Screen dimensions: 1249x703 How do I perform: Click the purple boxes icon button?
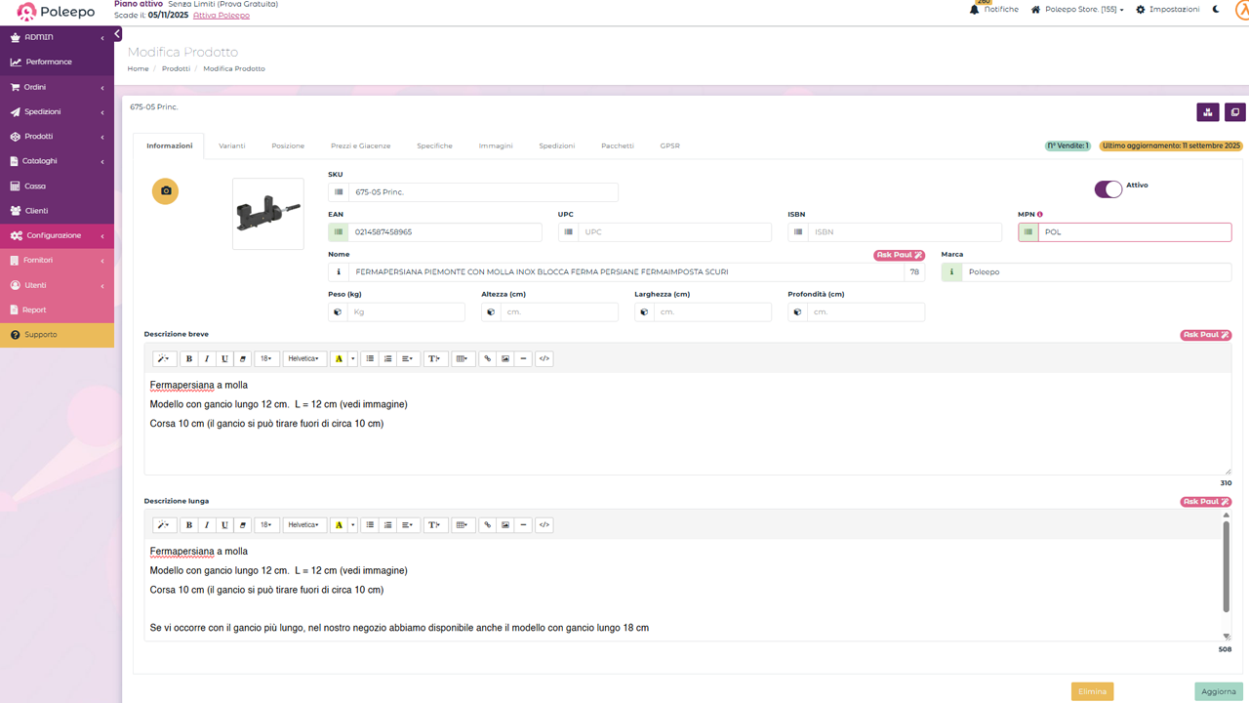pyautogui.click(x=1208, y=112)
